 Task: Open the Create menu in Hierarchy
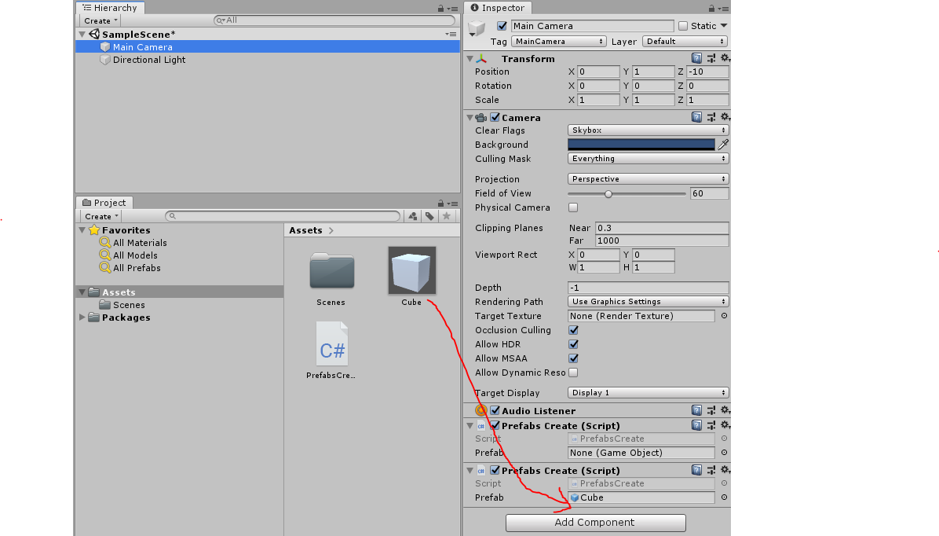pos(99,20)
